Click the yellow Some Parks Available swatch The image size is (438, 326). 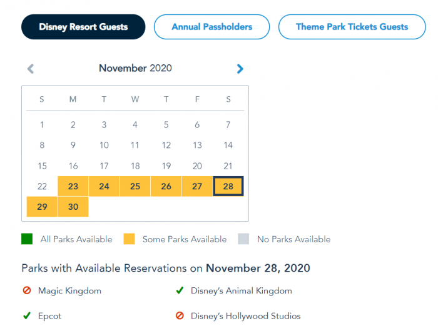(129, 239)
